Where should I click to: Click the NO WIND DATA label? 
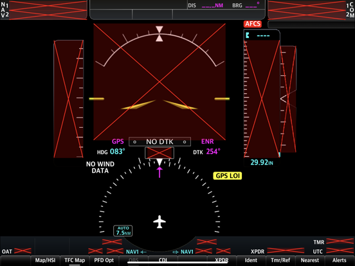[100, 167]
